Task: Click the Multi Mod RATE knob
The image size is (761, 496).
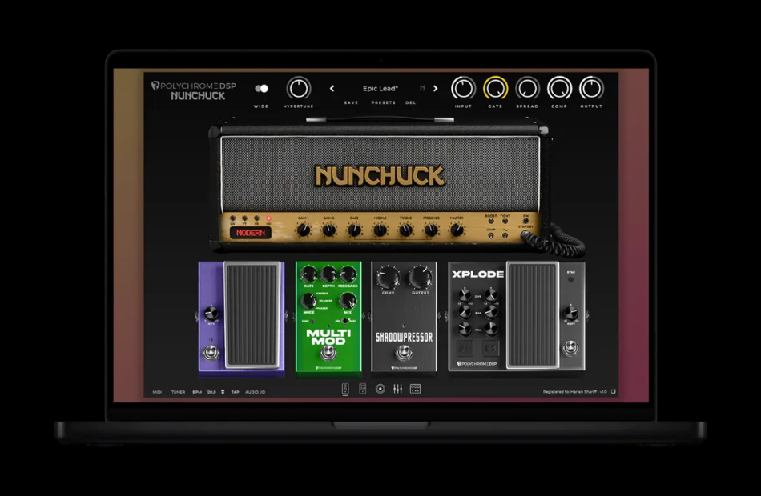Action: [308, 274]
